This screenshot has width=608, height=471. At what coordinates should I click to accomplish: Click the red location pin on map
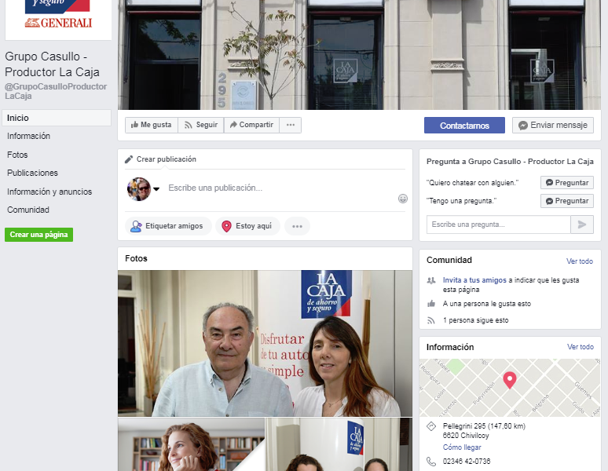coord(510,380)
